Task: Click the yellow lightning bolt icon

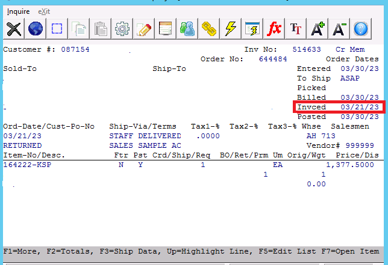Action: coord(231,29)
